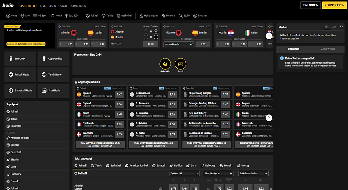Image resolution: width=348 pixels, height=190 pixels.
Task: Pick odds 6.75 in the first Albanien-Spanien card
Action: click(67, 44)
